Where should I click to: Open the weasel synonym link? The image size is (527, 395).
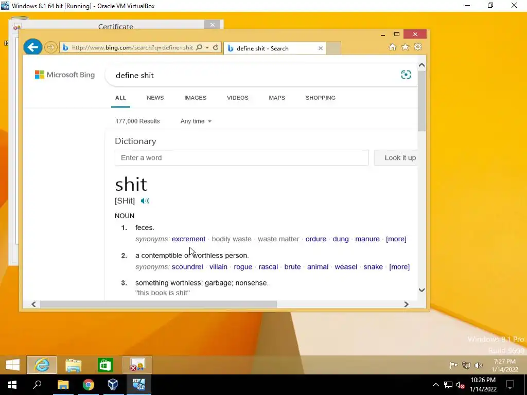[x=346, y=267]
